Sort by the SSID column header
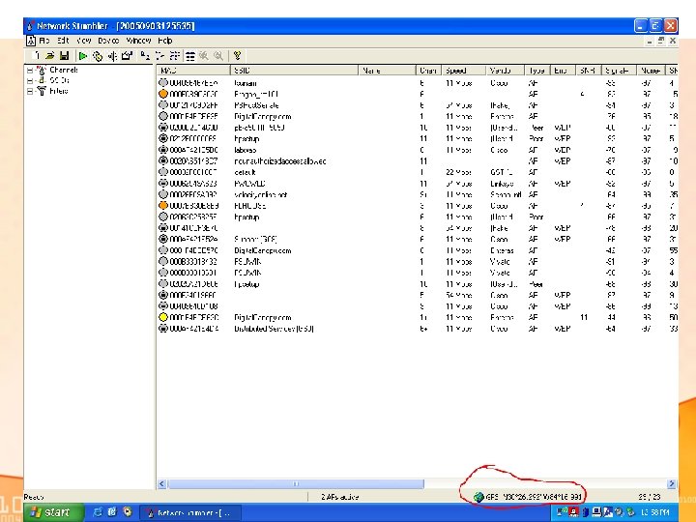The height and width of the screenshot is (522, 696). click(x=294, y=71)
